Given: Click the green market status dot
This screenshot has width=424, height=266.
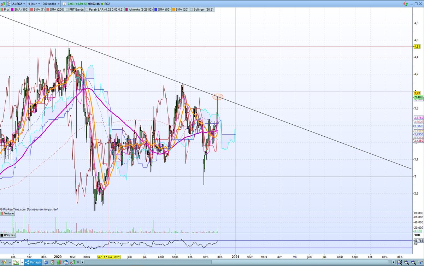Looking at the screenshot, I should (102, 4).
